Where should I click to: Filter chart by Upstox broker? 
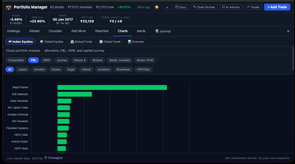[x=23, y=69]
